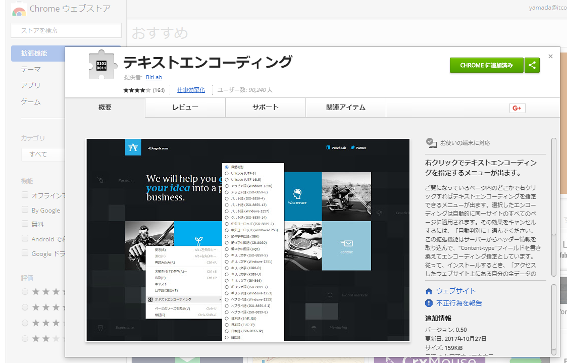Select the bottom two-star rating radio
This screenshot has width=567, height=363.
25,338
